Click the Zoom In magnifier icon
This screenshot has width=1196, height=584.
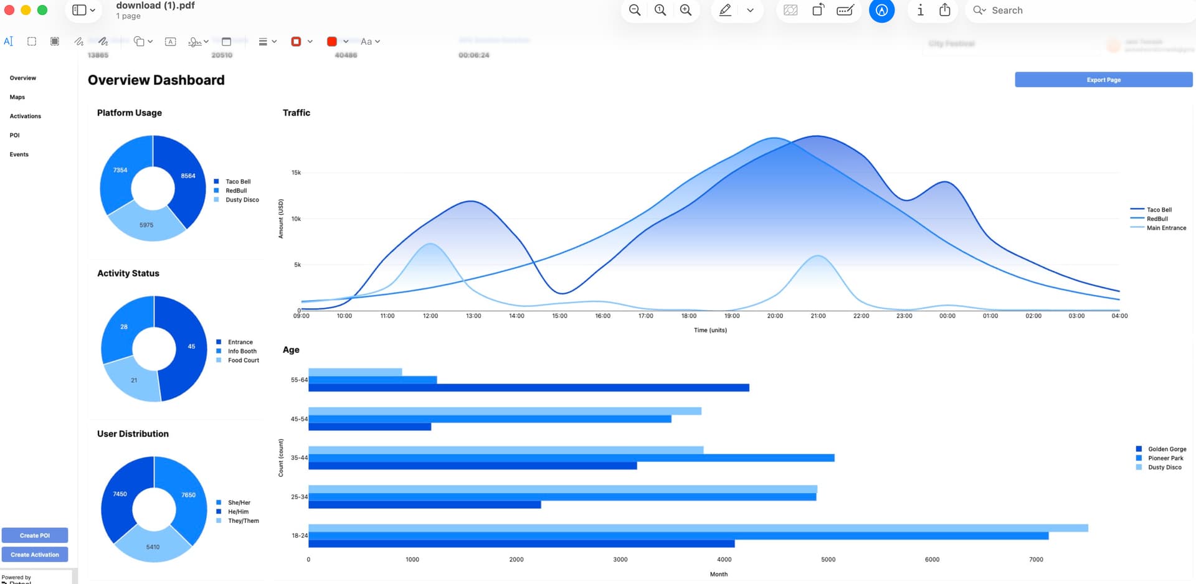tap(685, 11)
